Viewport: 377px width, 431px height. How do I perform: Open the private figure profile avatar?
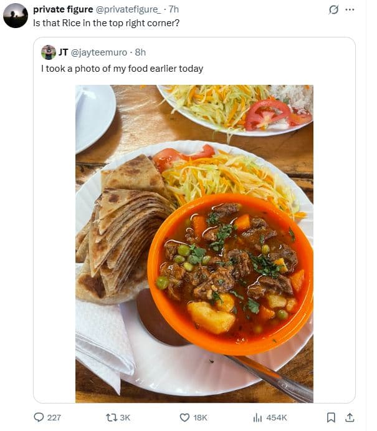point(15,16)
